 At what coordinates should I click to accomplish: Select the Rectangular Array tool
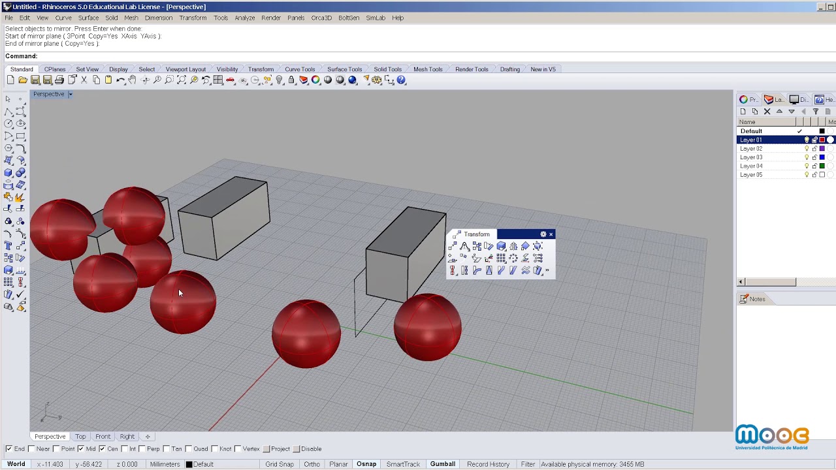click(501, 258)
